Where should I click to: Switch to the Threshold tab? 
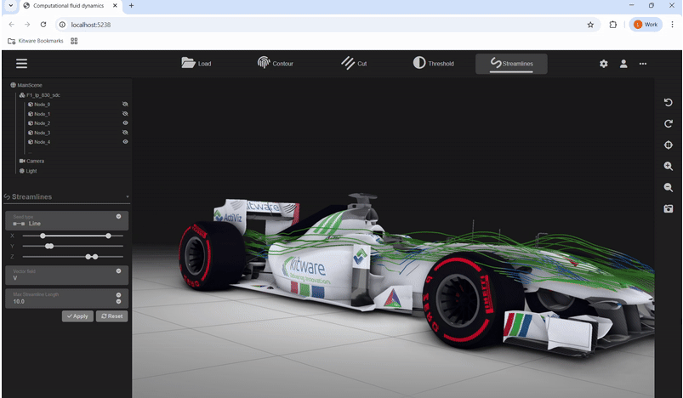[434, 64]
